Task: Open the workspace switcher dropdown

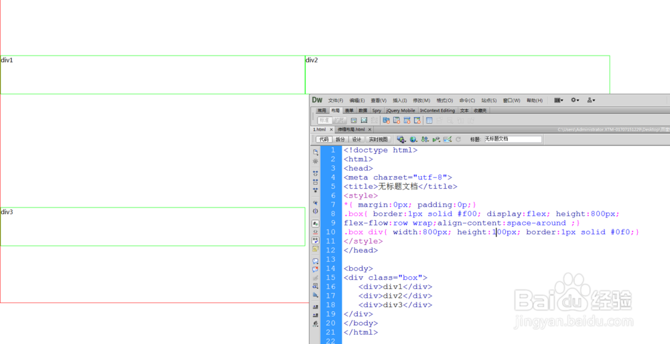Action: tap(559, 100)
